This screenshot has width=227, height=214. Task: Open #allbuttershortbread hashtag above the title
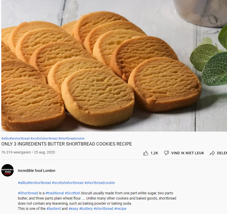16,139
